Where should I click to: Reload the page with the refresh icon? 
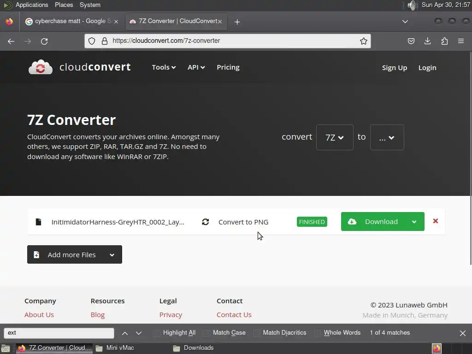[x=44, y=41]
